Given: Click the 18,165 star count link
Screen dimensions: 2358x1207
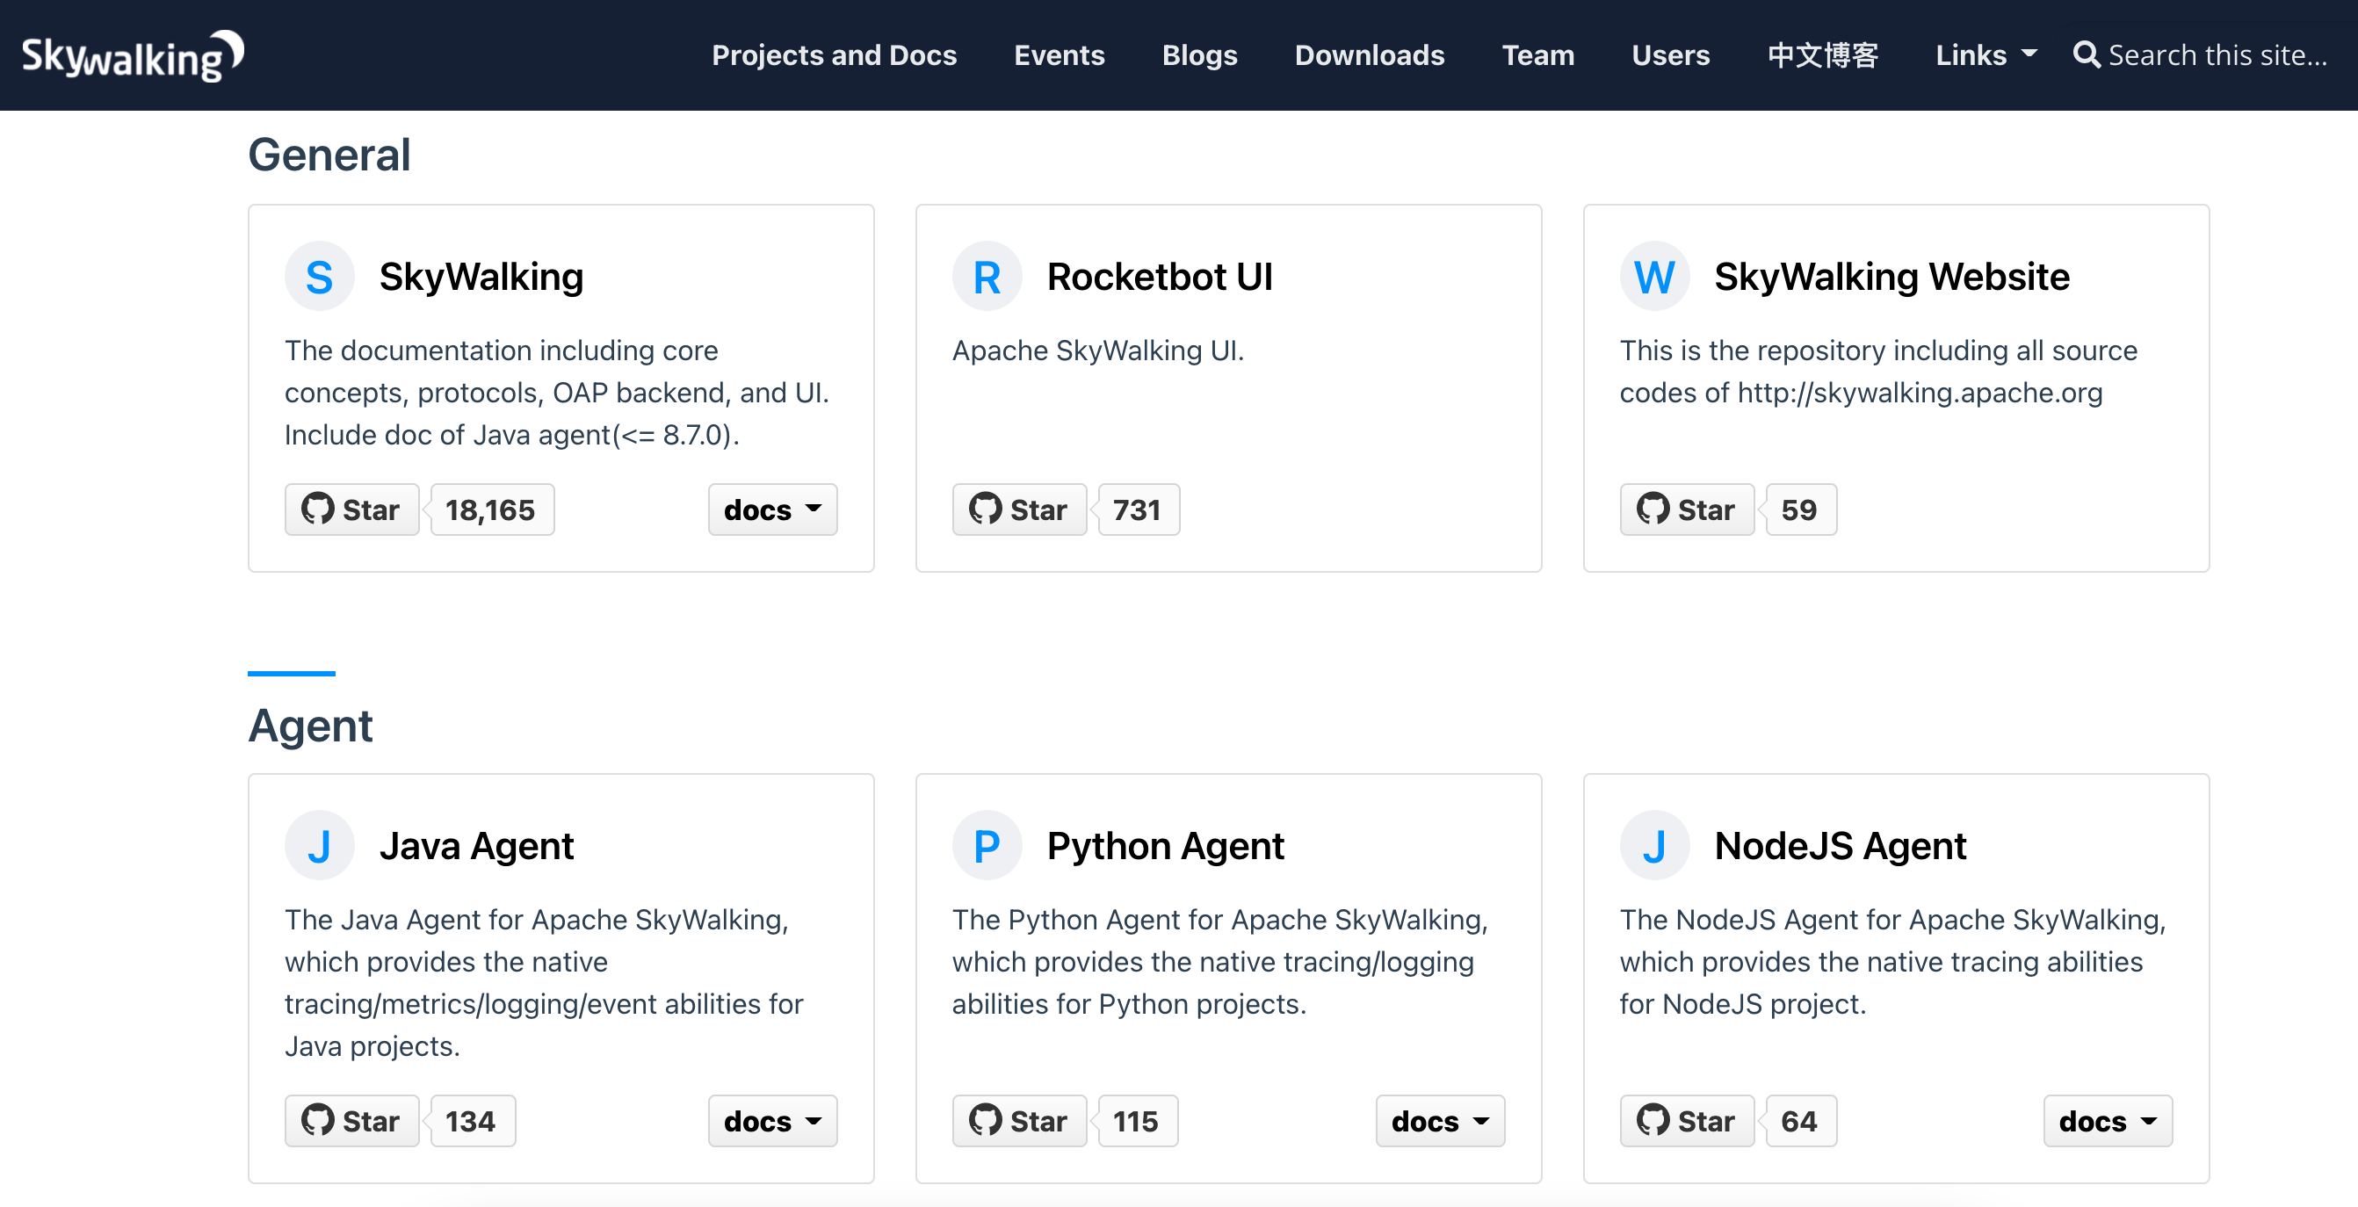Looking at the screenshot, I should [490, 510].
